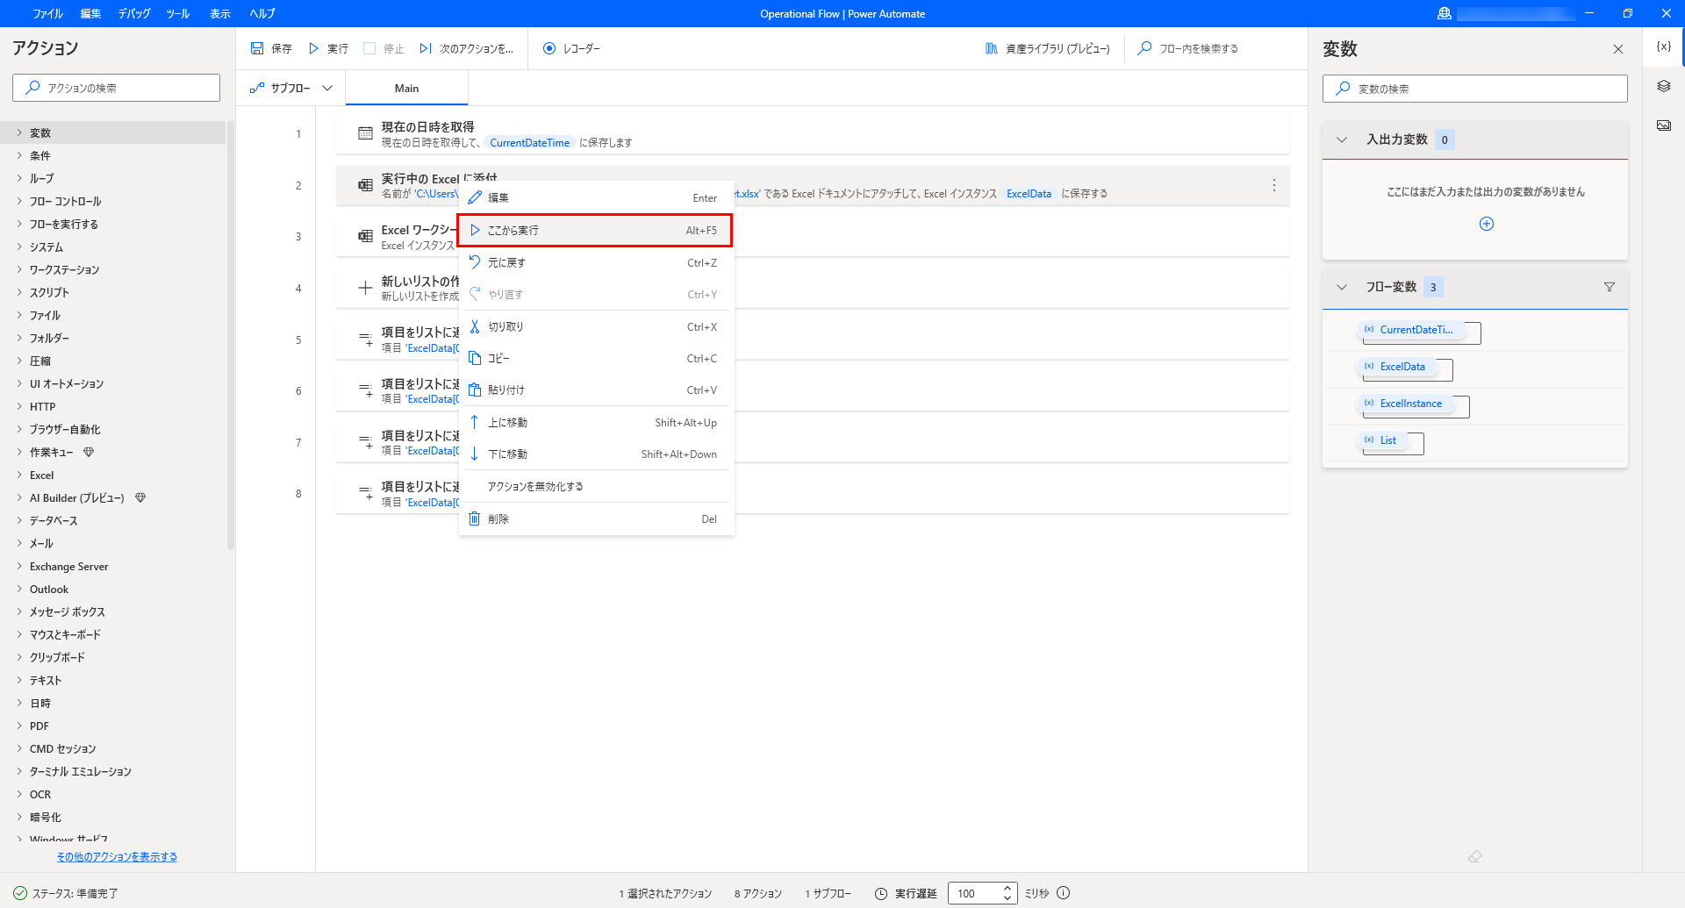Switch to the Main tab
This screenshot has width=1685, height=908.
click(406, 88)
